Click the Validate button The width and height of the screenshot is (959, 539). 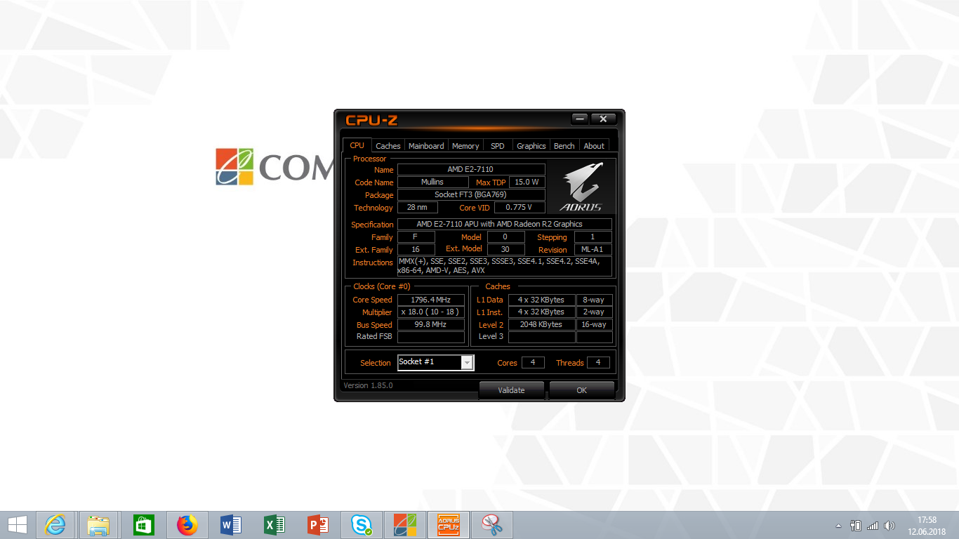click(x=511, y=390)
